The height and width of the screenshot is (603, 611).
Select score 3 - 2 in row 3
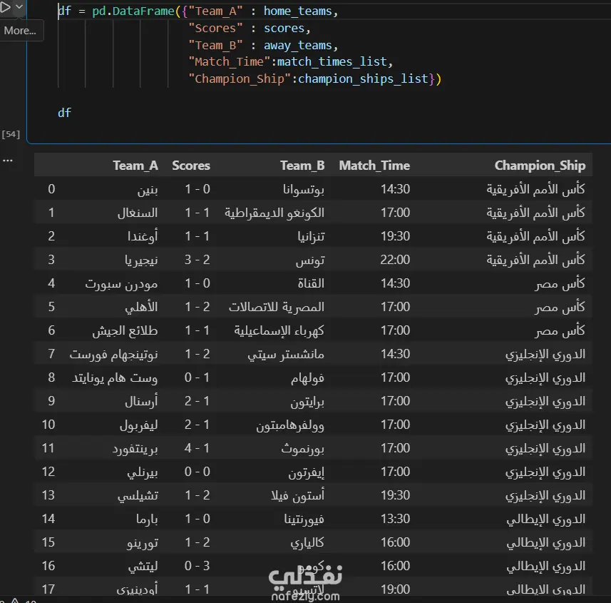(x=197, y=259)
